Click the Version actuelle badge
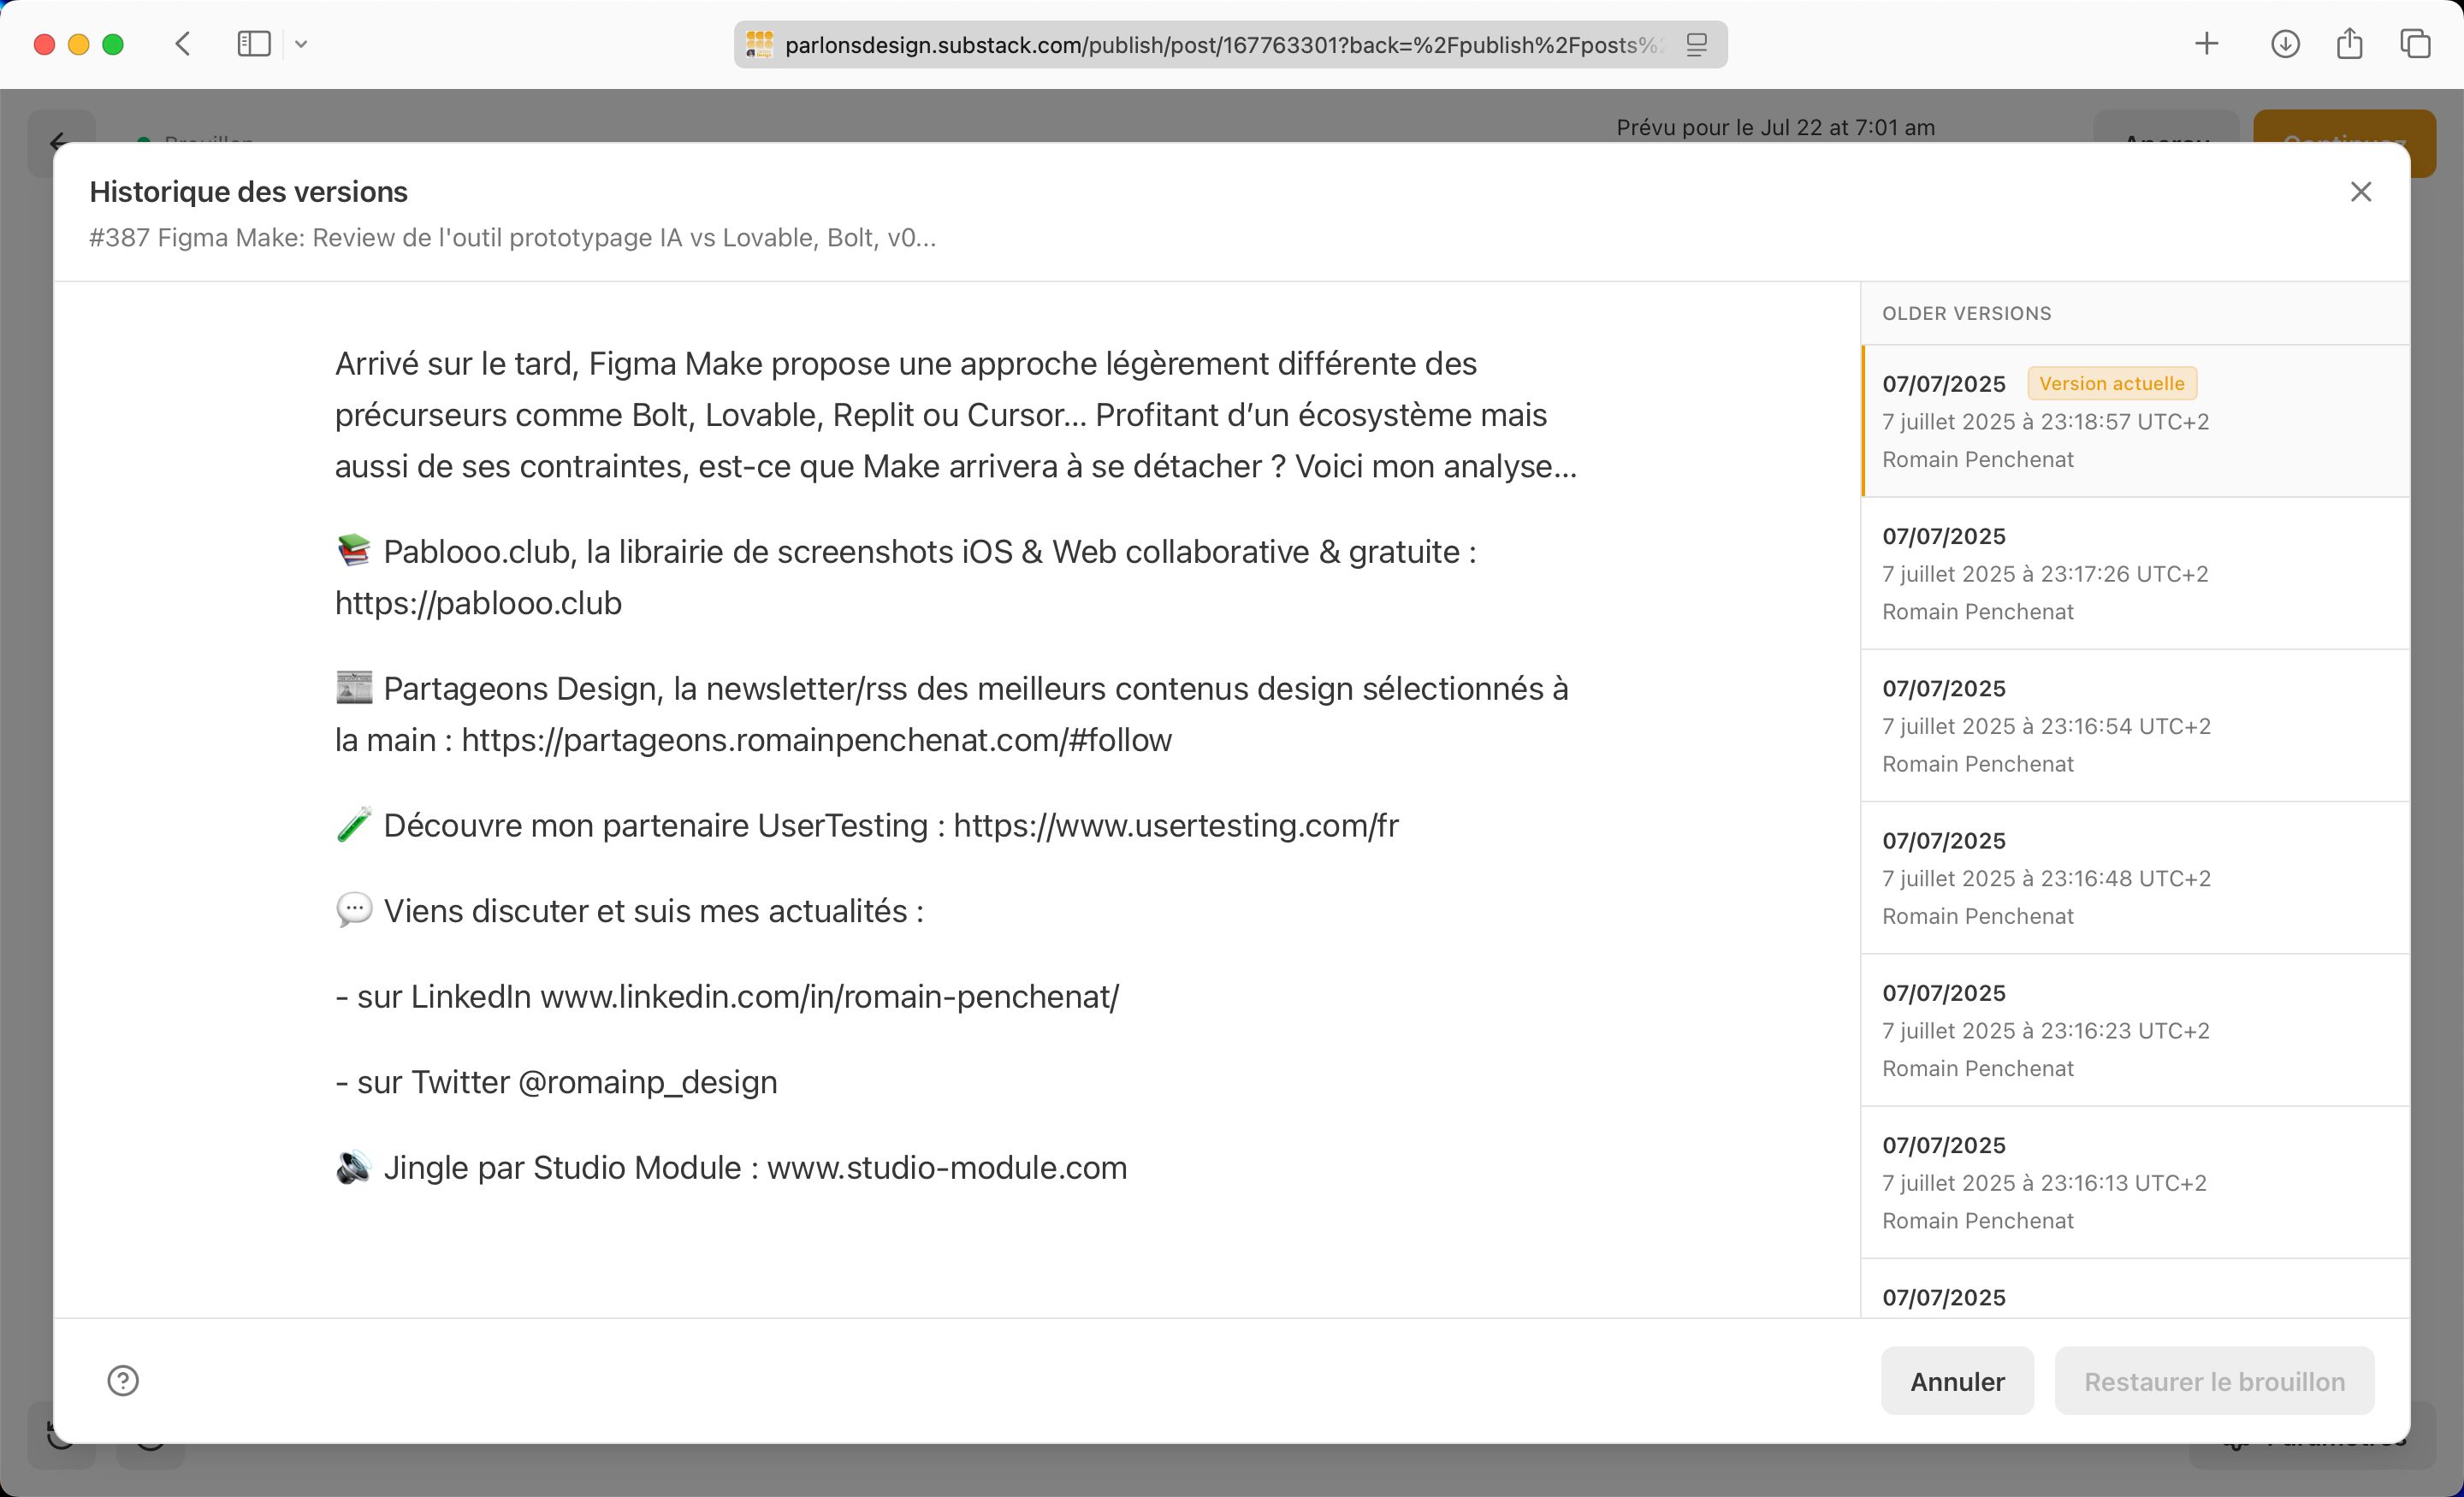The width and height of the screenshot is (2464, 1497). pyautogui.click(x=2111, y=383)
